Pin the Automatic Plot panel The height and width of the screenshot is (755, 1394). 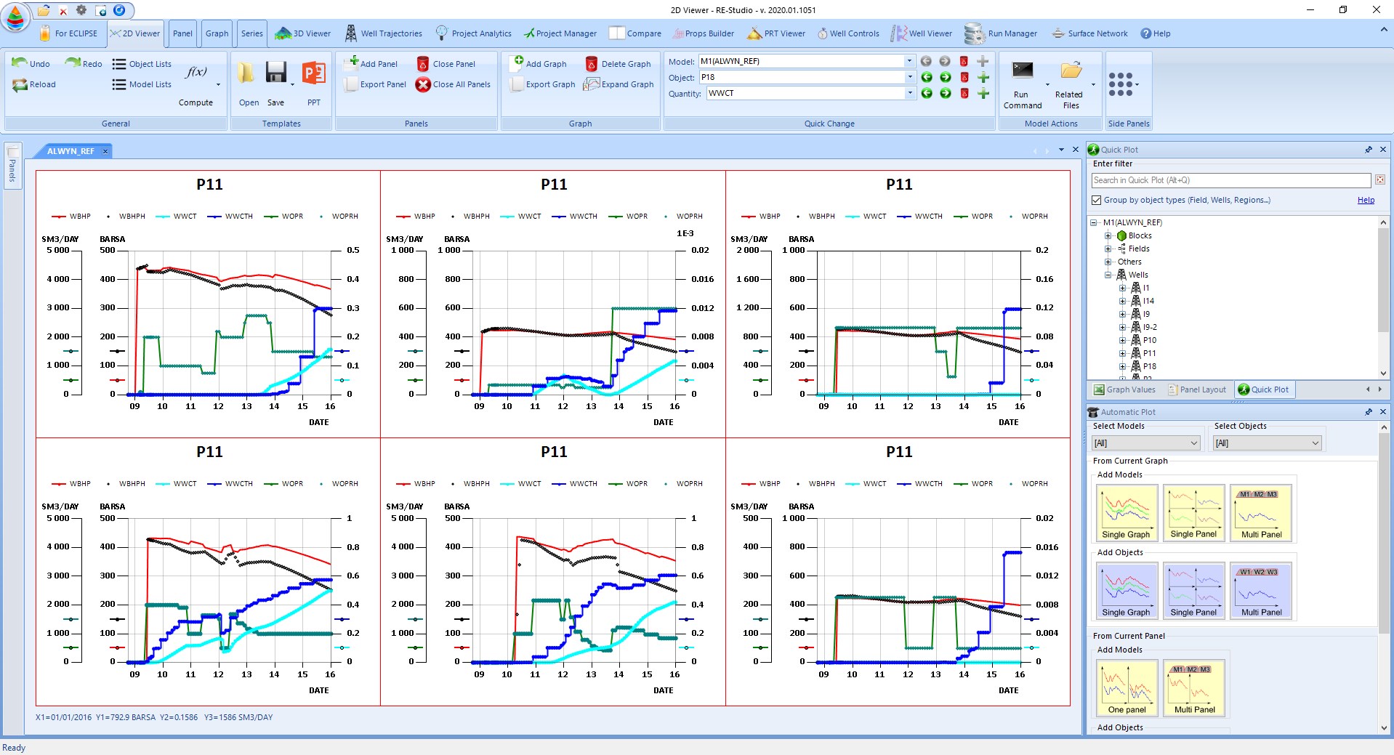tap(1369, 412)
